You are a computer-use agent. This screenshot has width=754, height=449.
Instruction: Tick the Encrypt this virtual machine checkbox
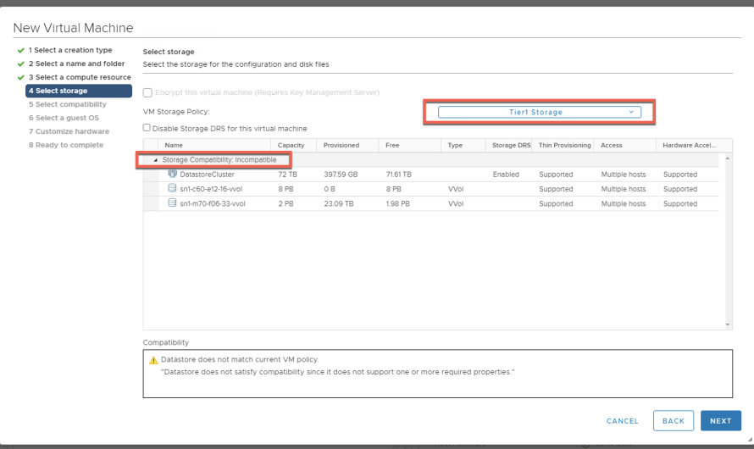[147, 92]
